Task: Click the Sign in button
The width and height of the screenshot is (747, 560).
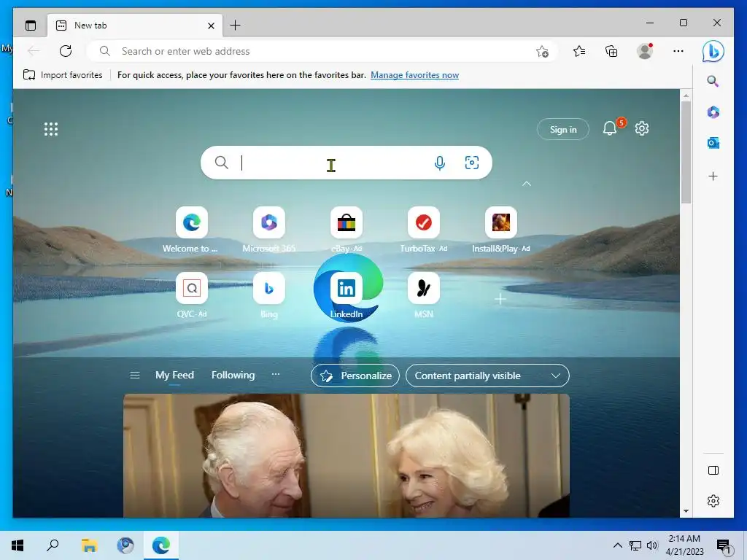Action: [563, 129]
